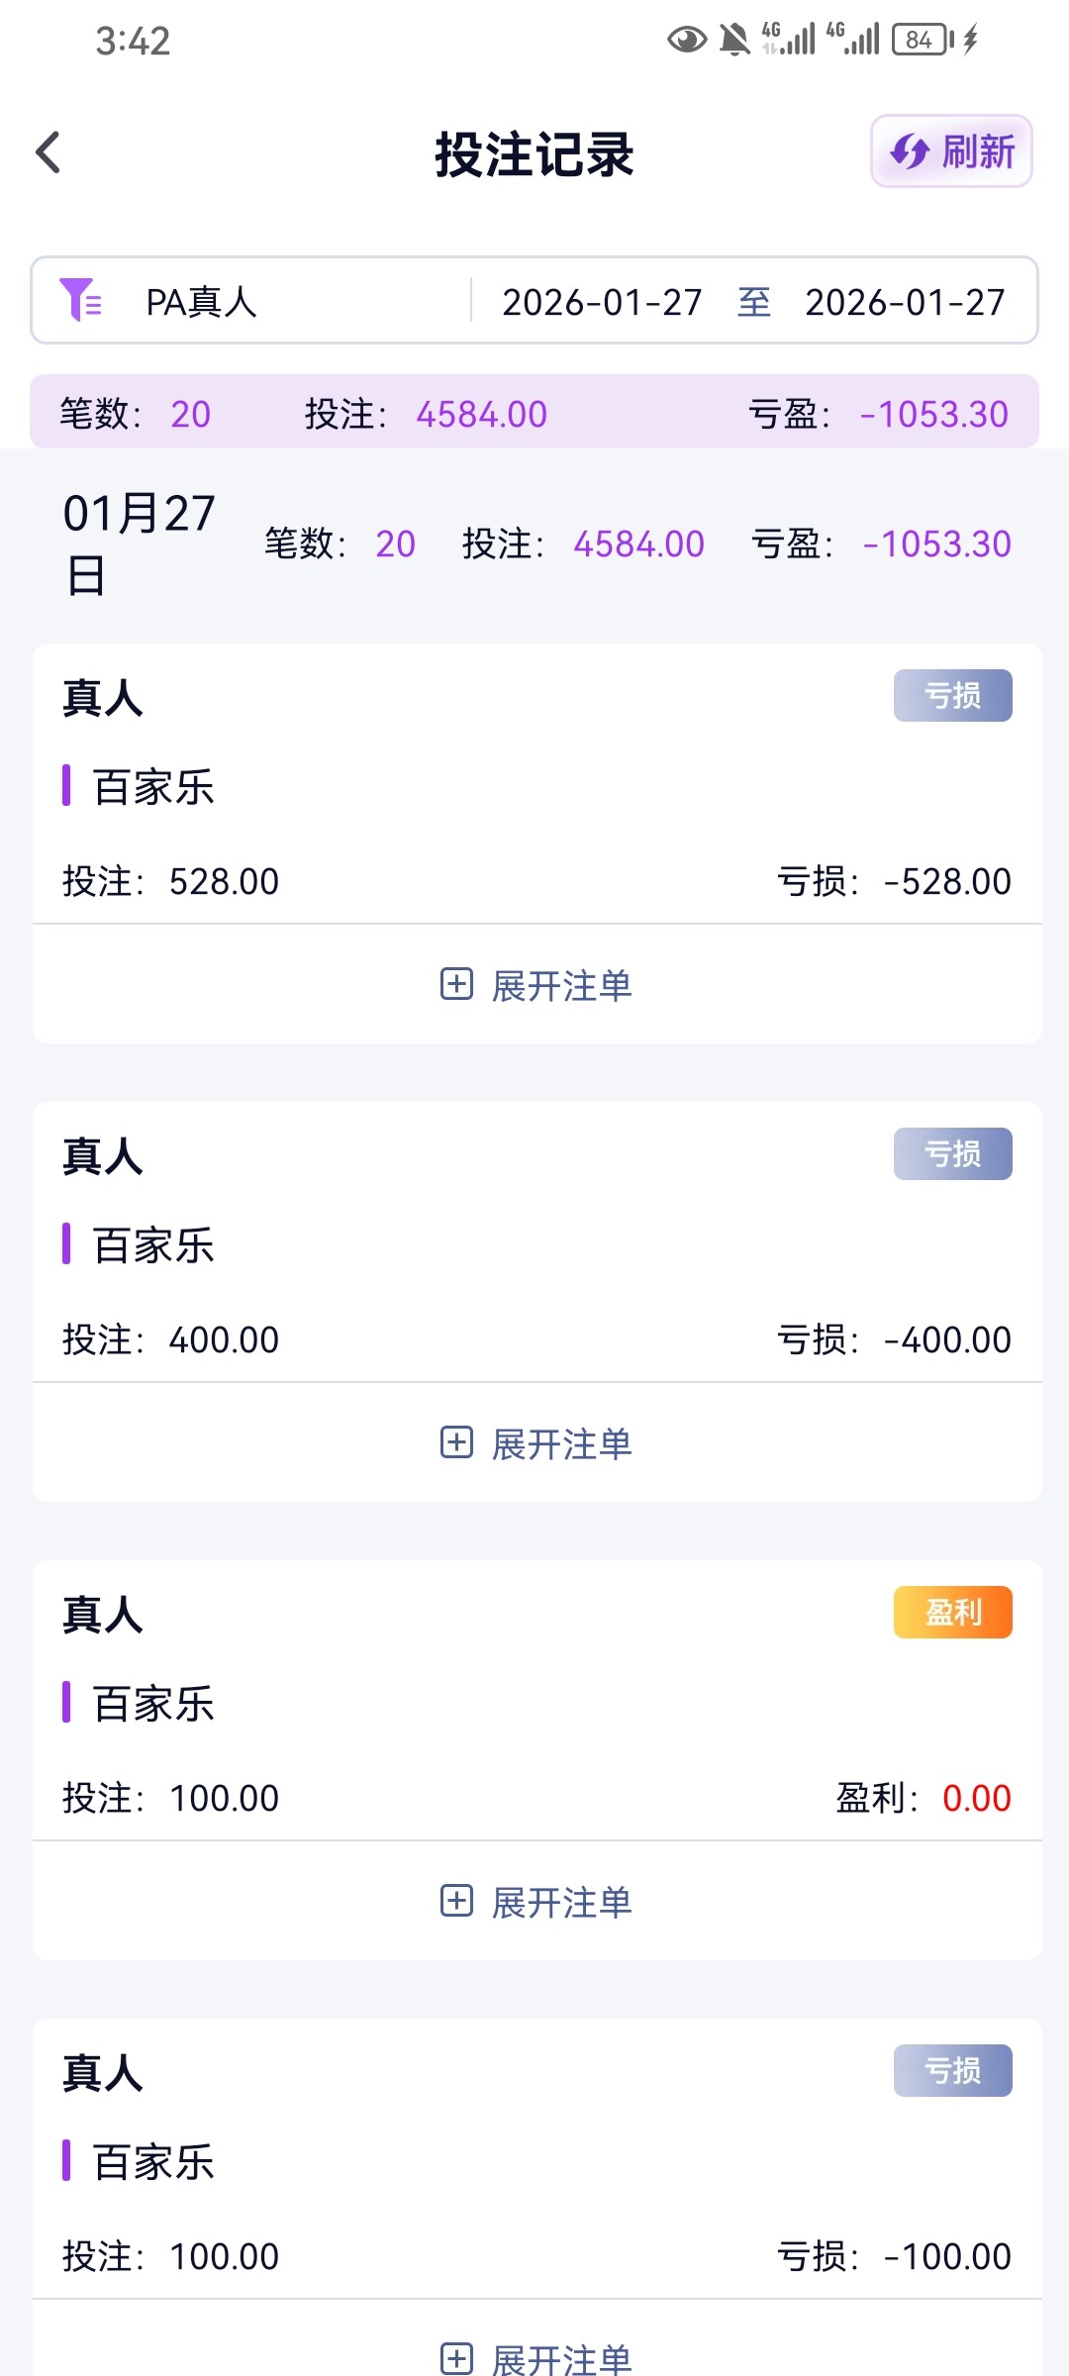Pick the end date after 至
Viewport: 1069px width, 2376px height.
point(905,302)
